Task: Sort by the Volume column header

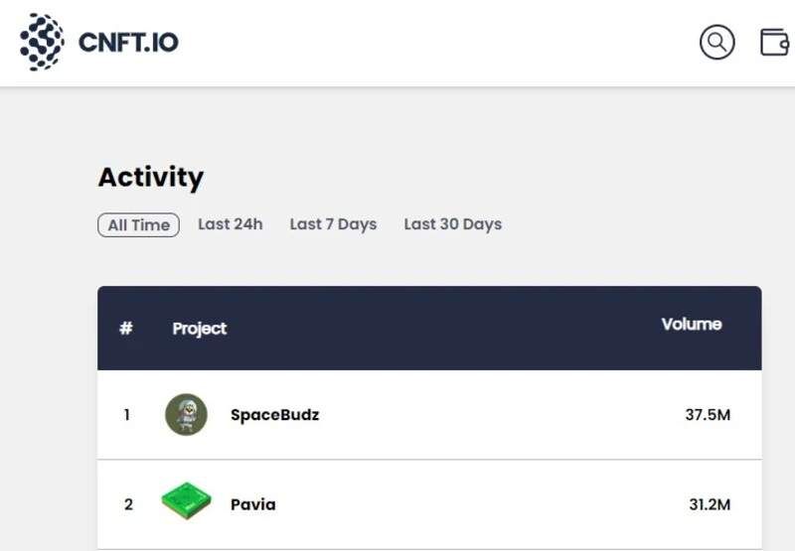Action: tap(691, 325)
